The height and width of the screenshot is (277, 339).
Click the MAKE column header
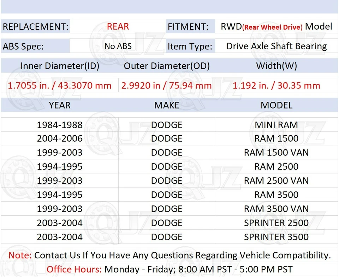pyautogui.click(x=167, y=105)
